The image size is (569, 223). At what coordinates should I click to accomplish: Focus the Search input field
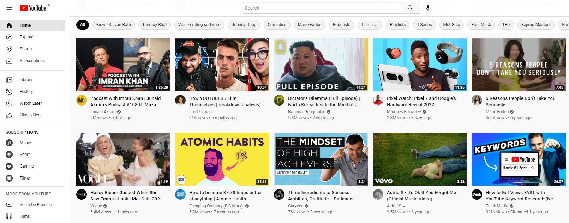(x=322, y=8)
